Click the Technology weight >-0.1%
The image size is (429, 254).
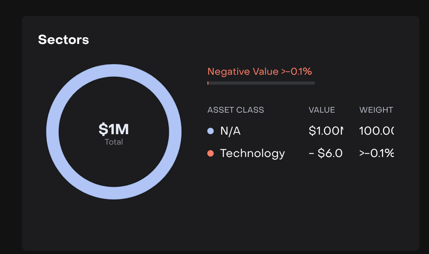pyautogui.click(x=376, y=153)
